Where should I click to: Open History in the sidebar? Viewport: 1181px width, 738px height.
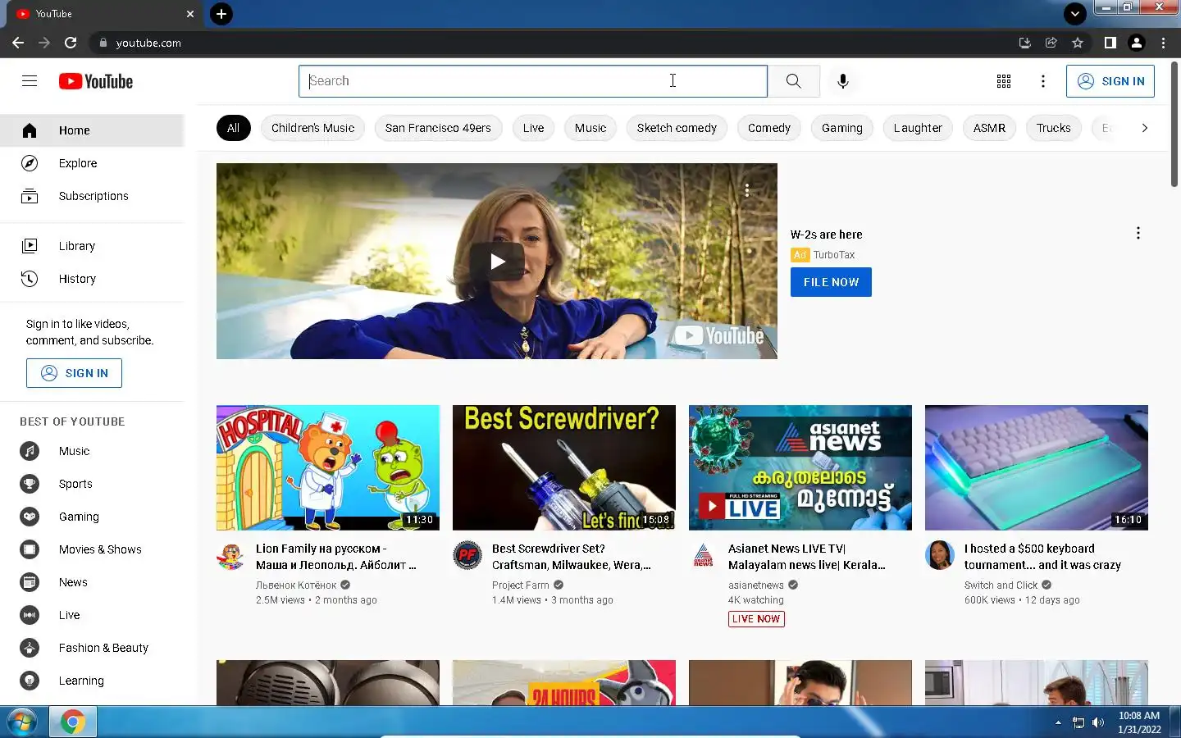(92, 279)
